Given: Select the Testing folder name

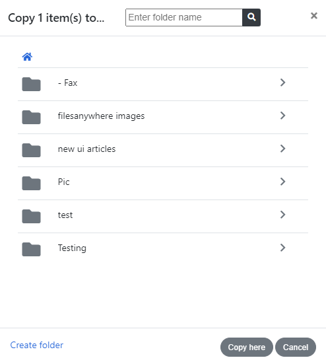Looking at the screenshot, I should click(72, 248).
